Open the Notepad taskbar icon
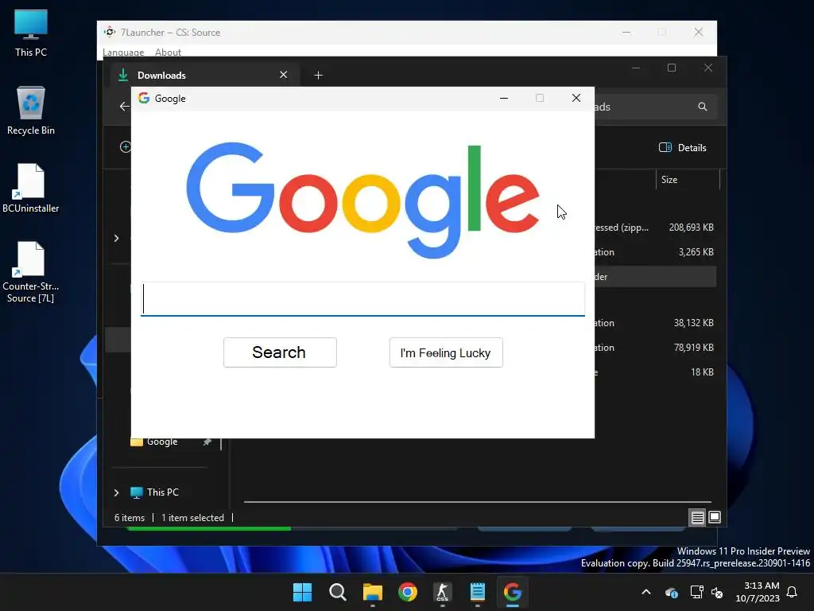This screenshot has height=611, width=814. (478, 592)
